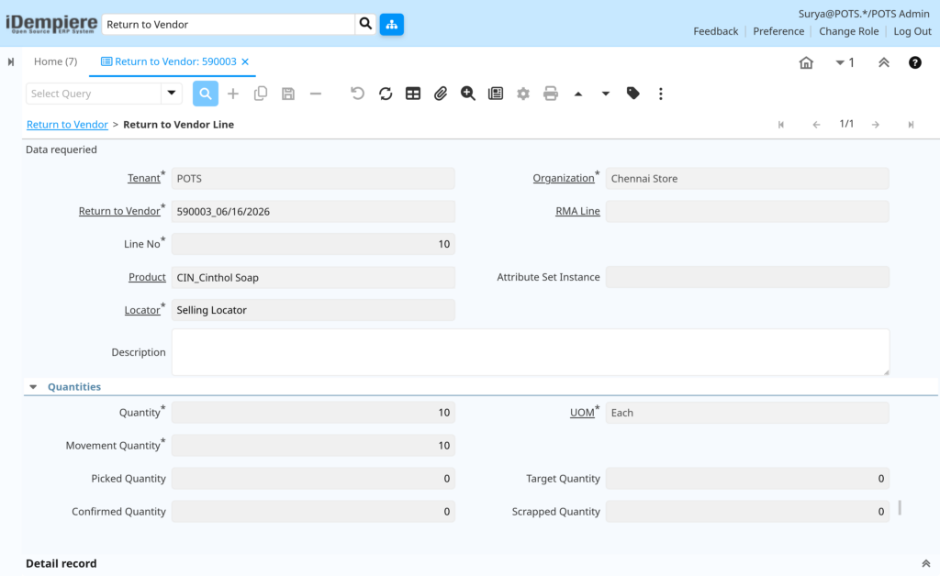The height and width of the screenshot is (576, 940).
Task: Click the vertical scrollbar thumb
Action: coord(900,508)
